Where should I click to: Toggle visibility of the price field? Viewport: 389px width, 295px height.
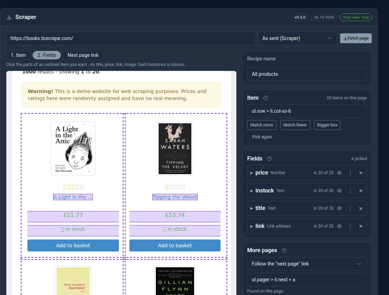pos(339,173)
